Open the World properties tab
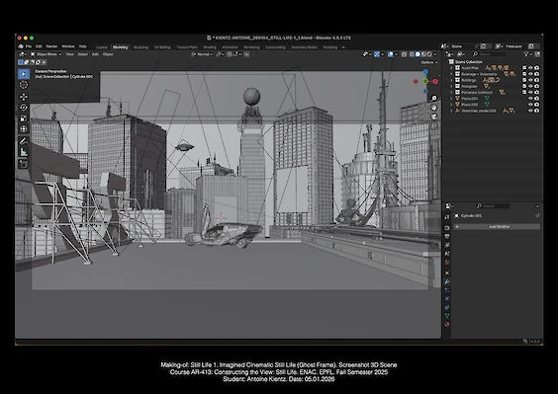 pos(447,263)
